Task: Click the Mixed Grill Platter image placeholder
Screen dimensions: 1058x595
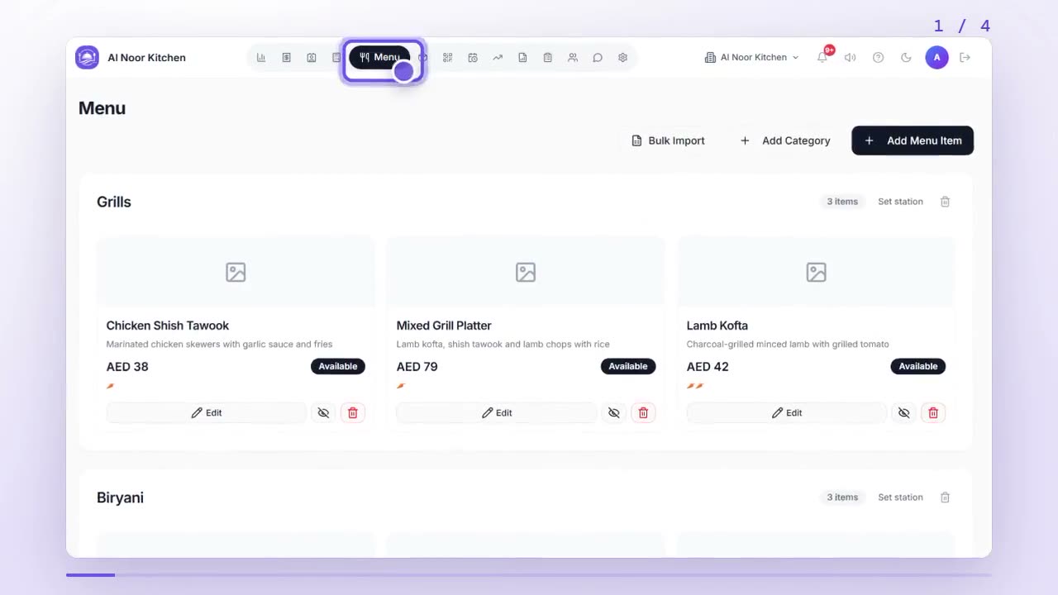Action: click(526, 272)
